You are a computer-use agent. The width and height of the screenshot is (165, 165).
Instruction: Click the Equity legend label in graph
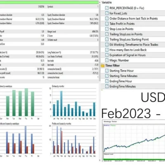click(113, 125)
